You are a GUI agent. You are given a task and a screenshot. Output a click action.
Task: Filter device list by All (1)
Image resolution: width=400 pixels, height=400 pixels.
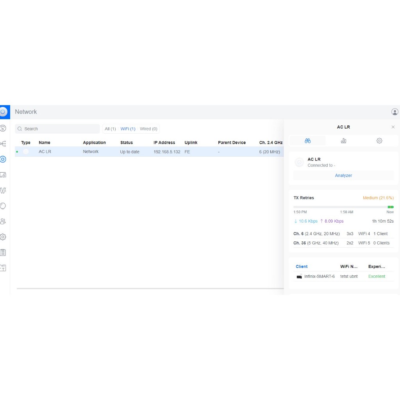pos(110,129)
